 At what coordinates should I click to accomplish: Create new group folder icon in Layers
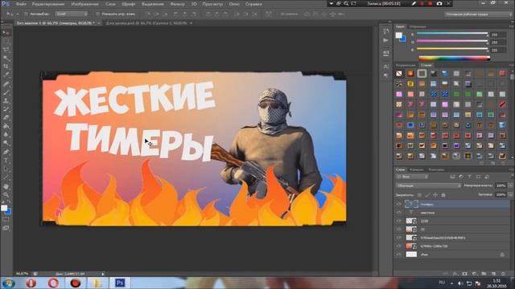coord(484,274)
